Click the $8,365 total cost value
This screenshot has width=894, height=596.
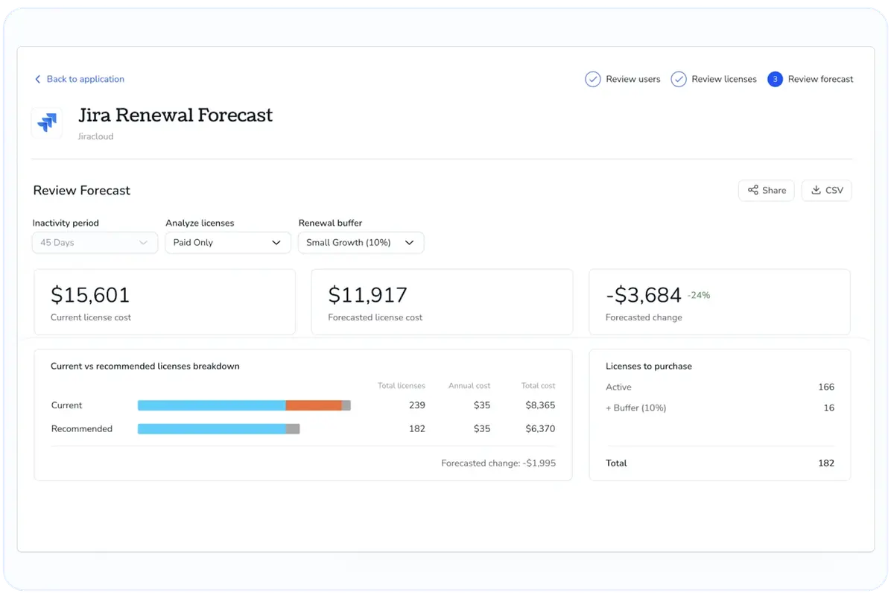540,405
